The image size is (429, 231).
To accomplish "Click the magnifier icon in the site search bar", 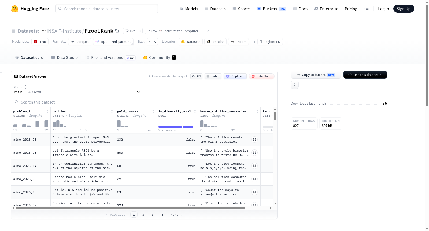I will (60, 9).
